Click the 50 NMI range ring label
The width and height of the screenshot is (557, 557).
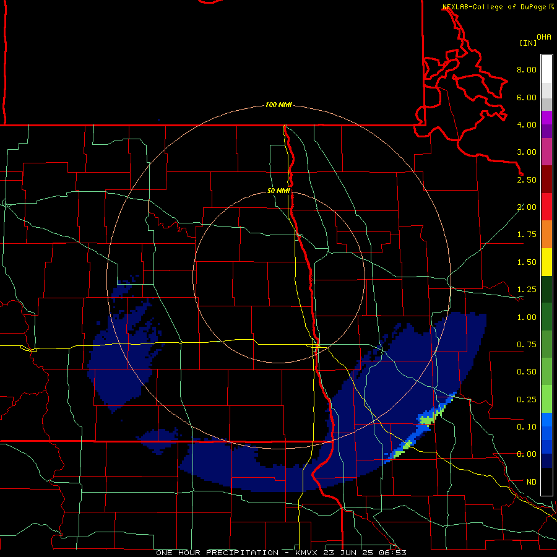(278, 191)
